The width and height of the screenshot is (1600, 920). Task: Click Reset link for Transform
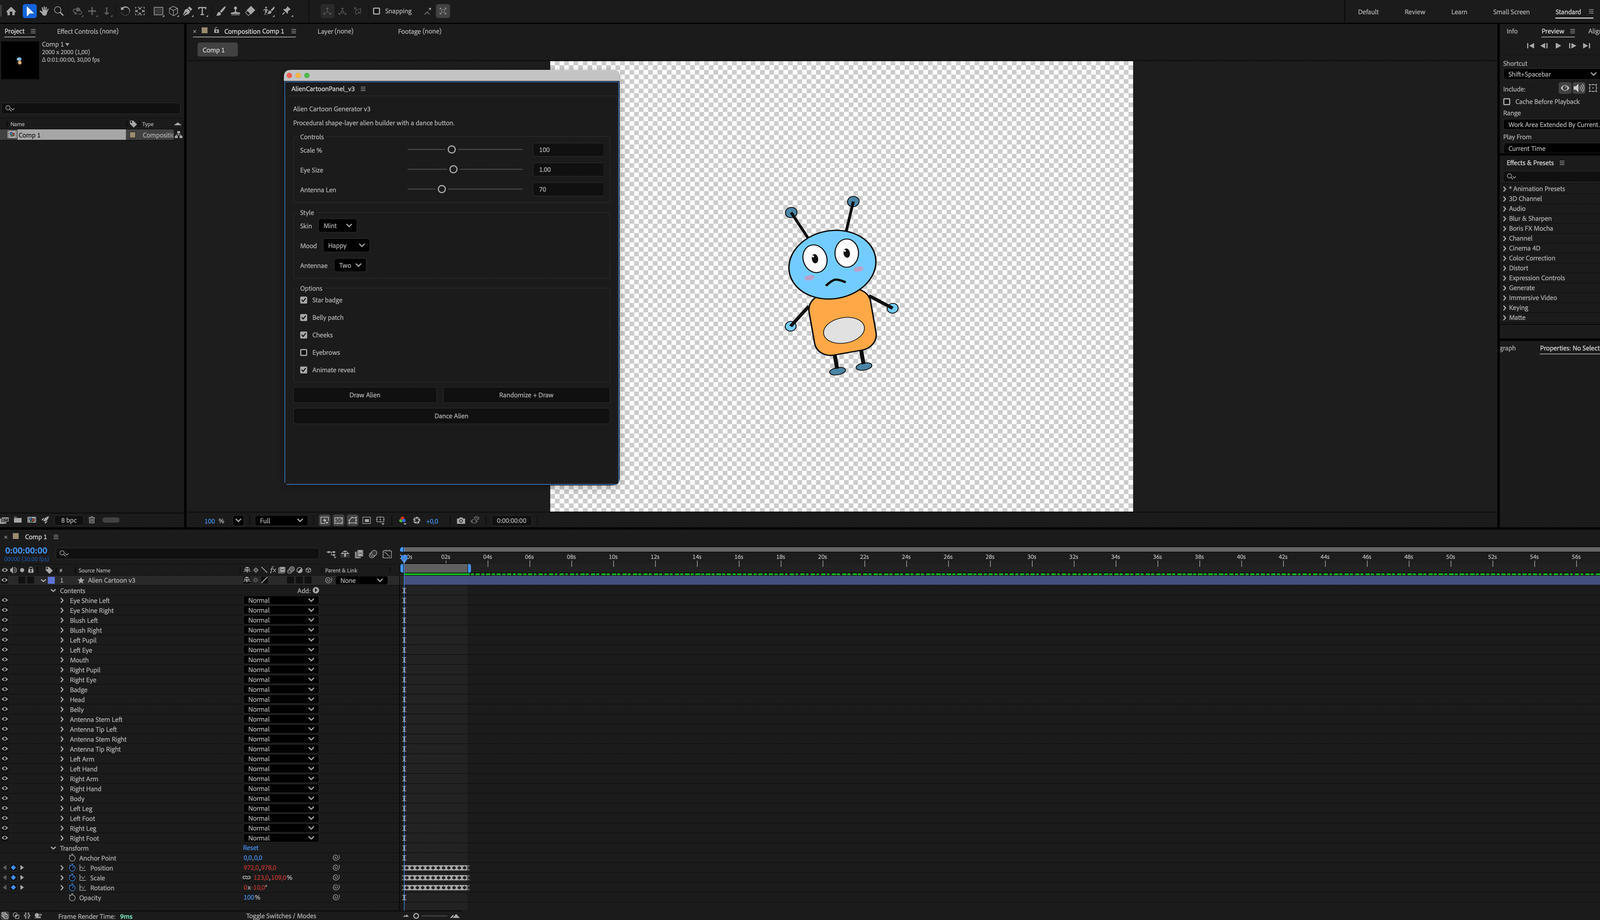[x=250, y=848]
